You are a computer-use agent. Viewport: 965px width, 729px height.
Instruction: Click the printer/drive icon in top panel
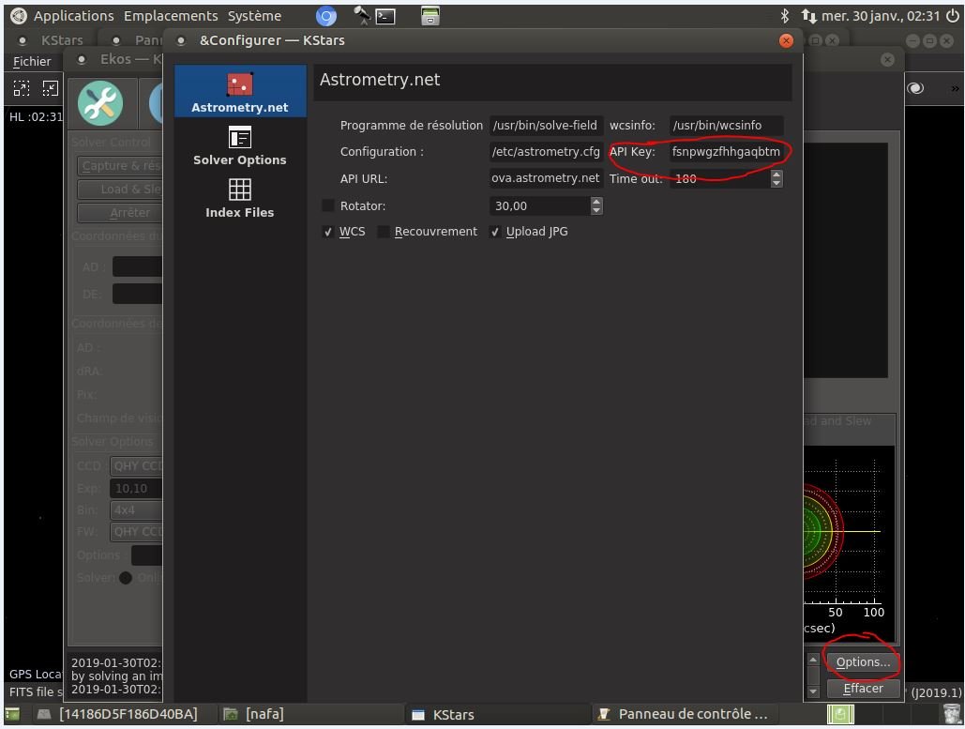tap(430, 16)
